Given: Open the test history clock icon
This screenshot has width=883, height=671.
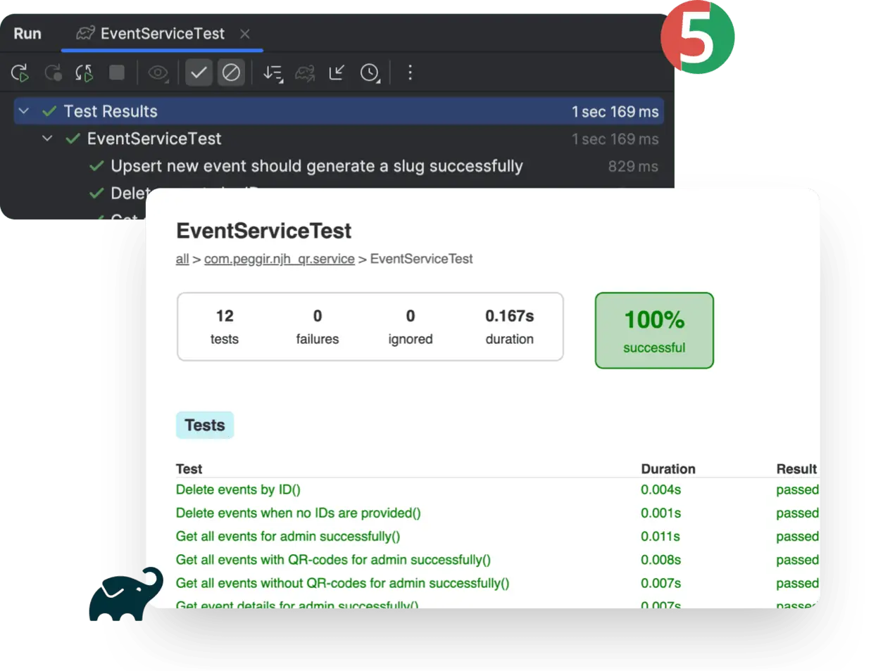Looking at the screenshot, I should (x=370, y=72).
